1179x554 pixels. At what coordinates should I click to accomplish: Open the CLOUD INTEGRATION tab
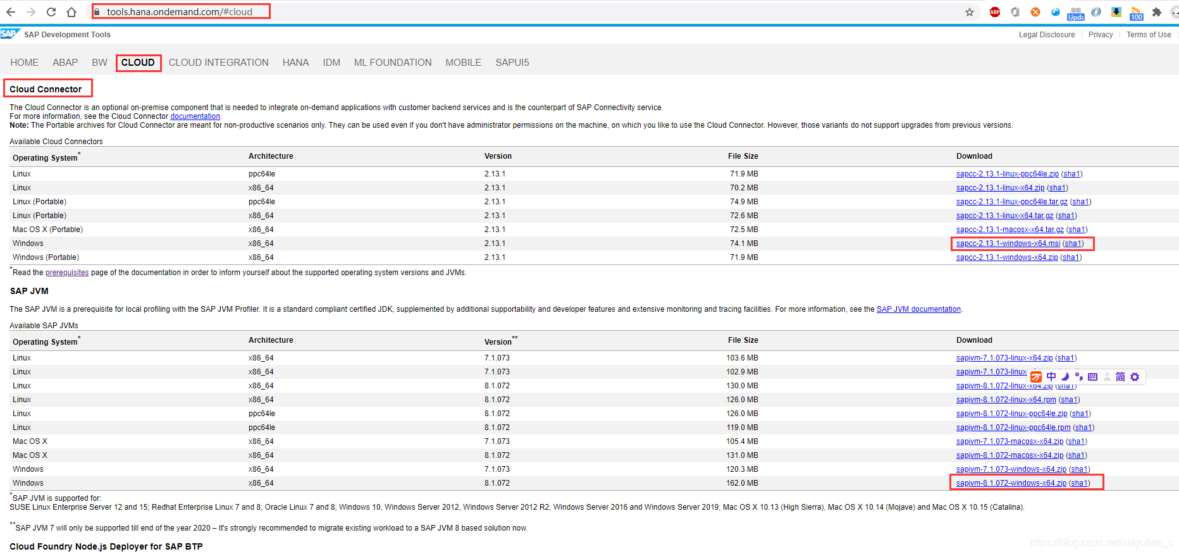click(219, 63)
